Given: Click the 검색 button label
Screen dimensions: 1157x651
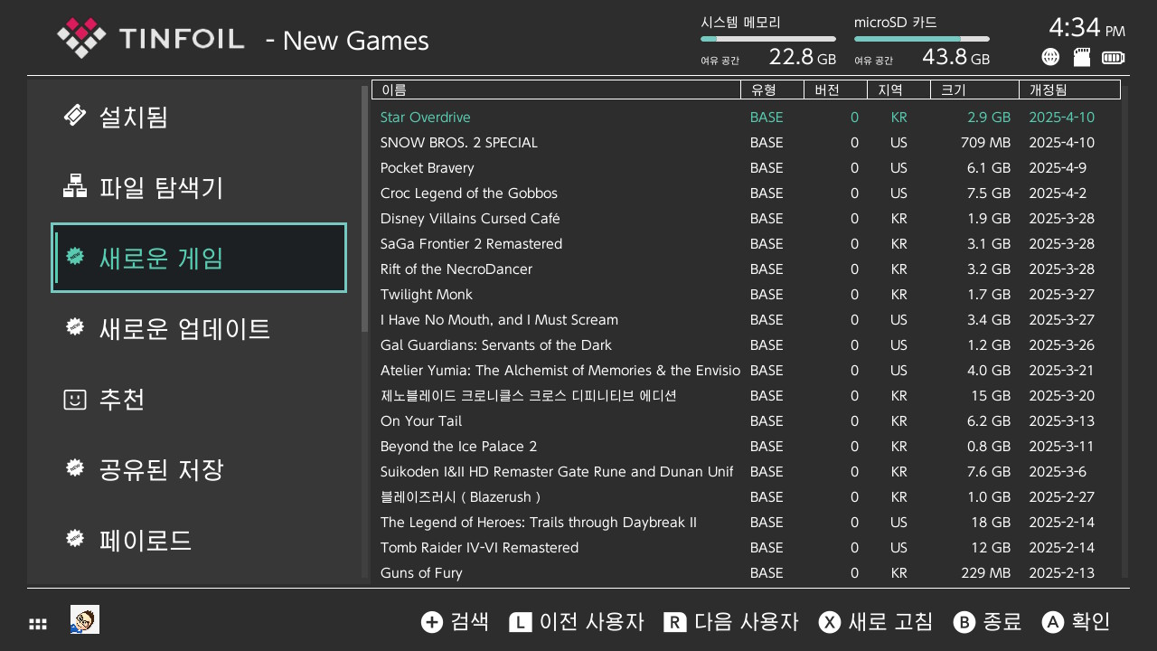Looking at the screenshot, I should pos(470,622).
